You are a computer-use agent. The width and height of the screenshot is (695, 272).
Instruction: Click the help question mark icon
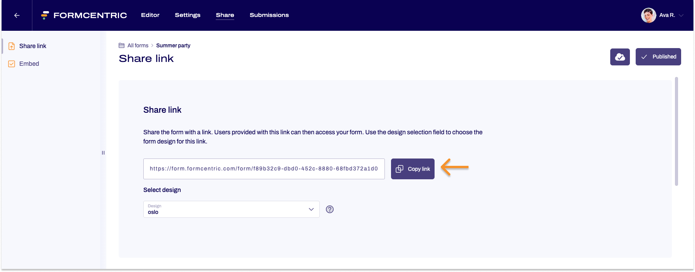click(329, 209)
